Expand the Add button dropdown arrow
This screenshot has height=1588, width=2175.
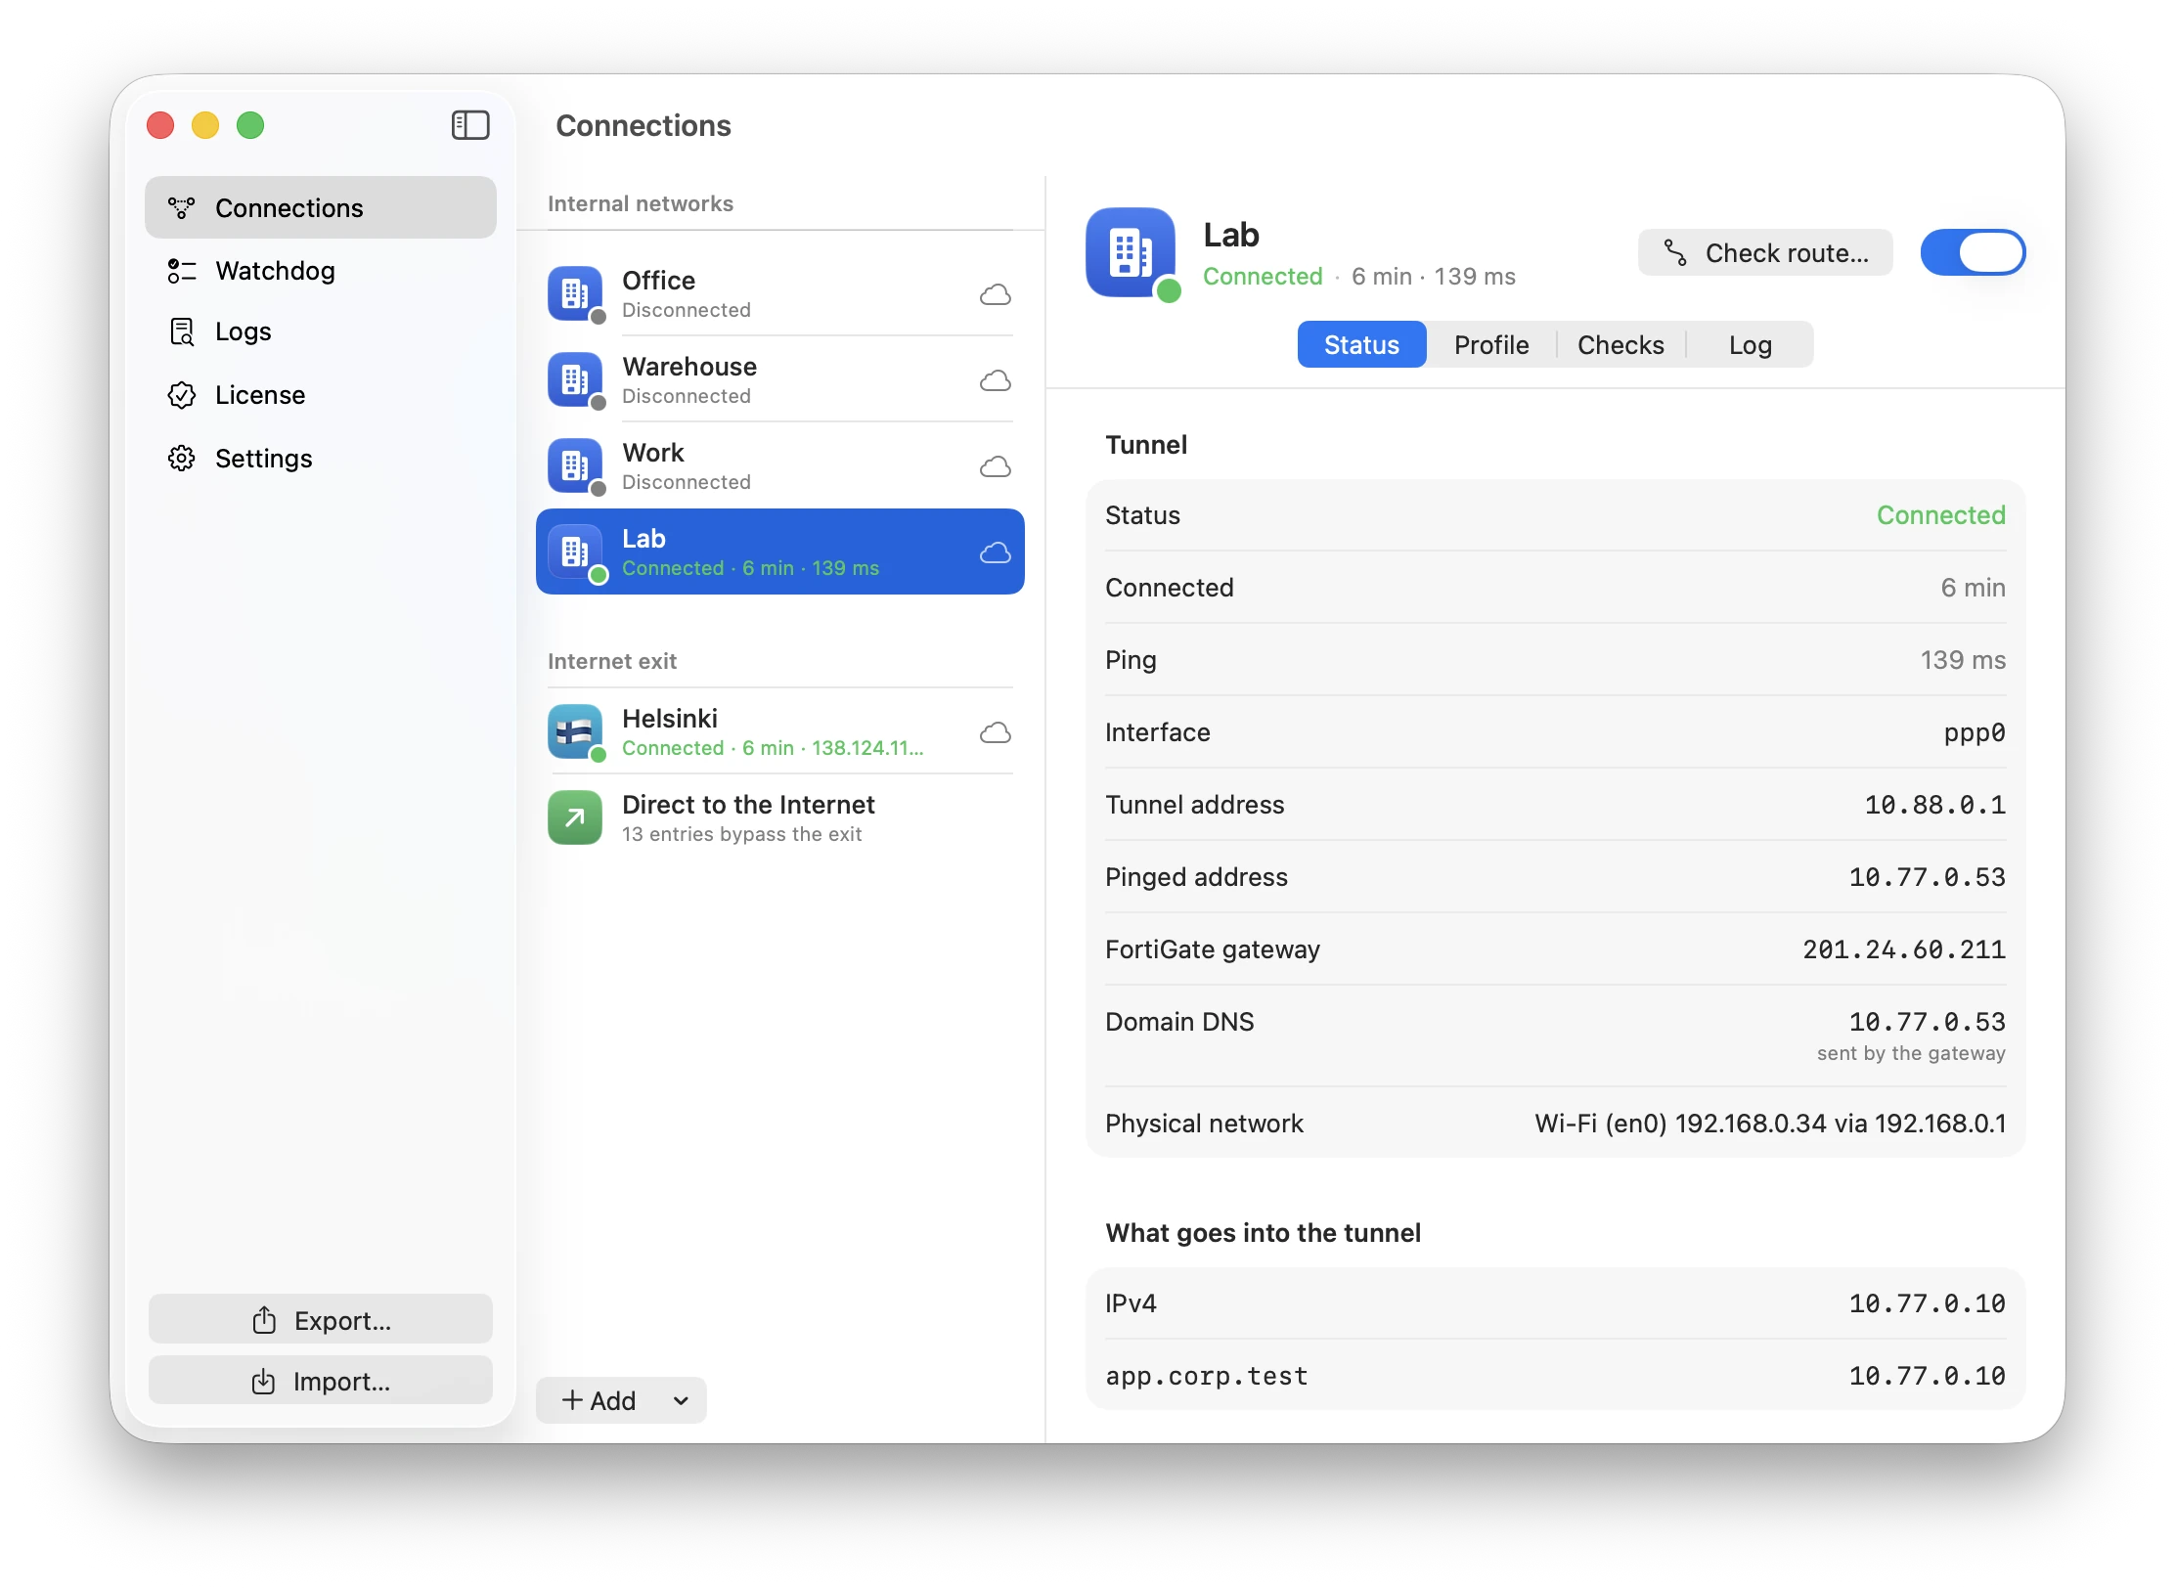point(682,1401)
